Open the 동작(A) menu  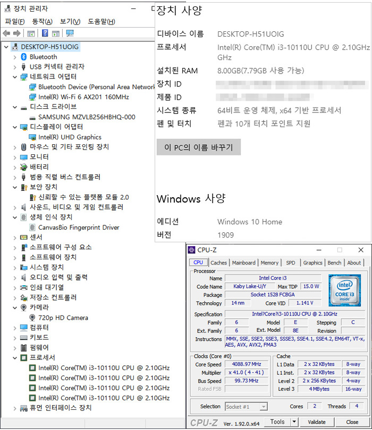point(42,21)
